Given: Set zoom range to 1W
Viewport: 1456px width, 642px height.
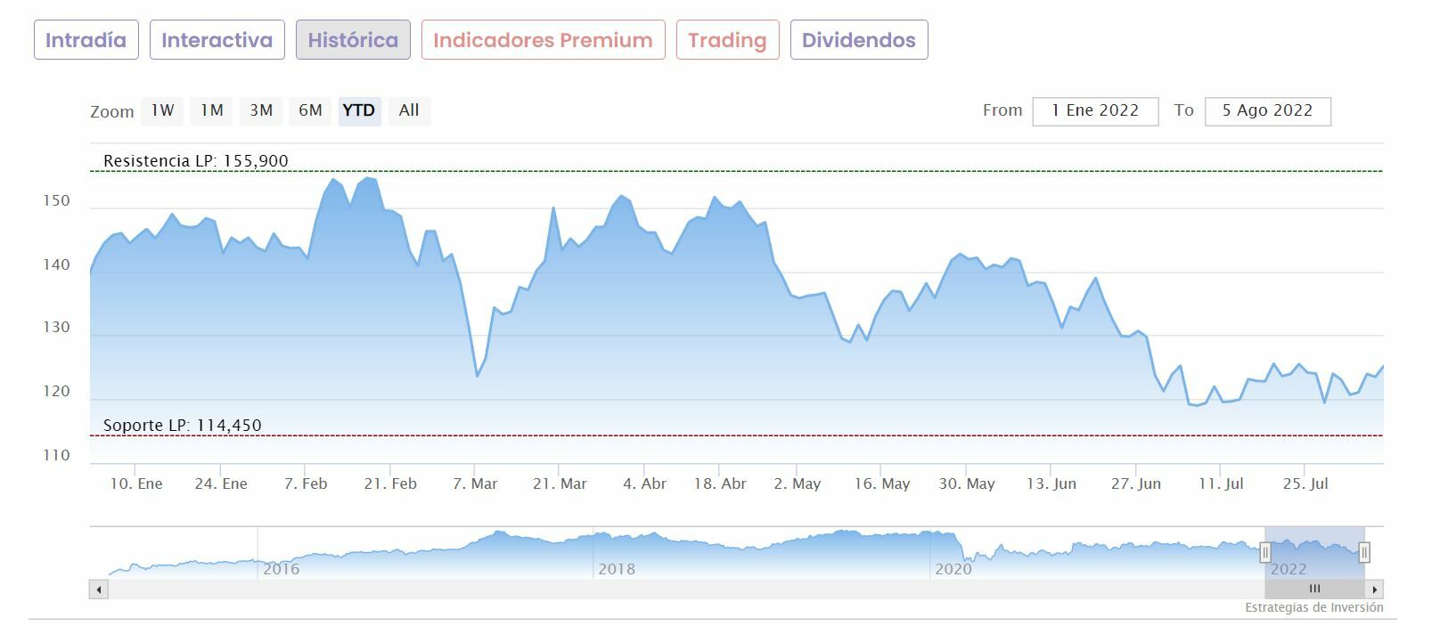Looking at the screenshot, I should coord(162,110).
